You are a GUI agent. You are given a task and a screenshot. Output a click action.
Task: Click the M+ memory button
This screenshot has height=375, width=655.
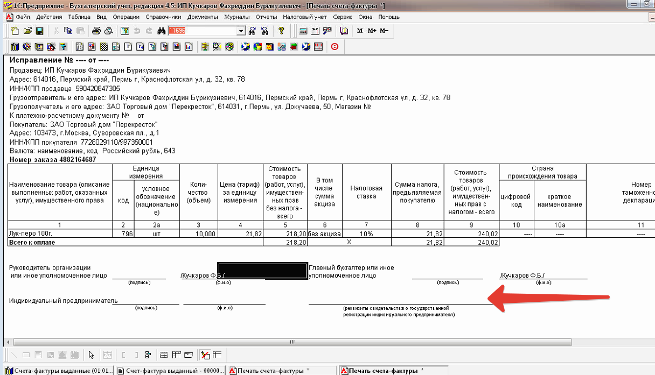[372, 31]
